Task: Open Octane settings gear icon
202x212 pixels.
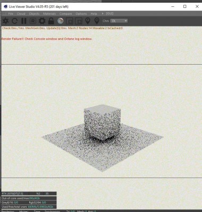Action: coord(42,21)
